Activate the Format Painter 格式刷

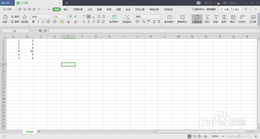24,19
